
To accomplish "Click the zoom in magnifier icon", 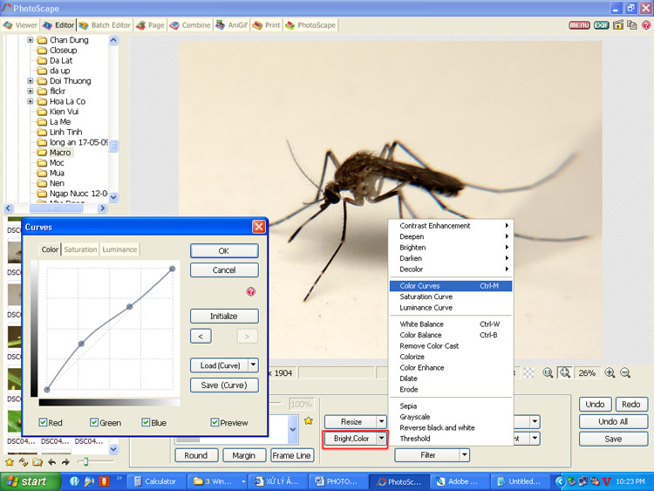I will [x=610, y=373].
